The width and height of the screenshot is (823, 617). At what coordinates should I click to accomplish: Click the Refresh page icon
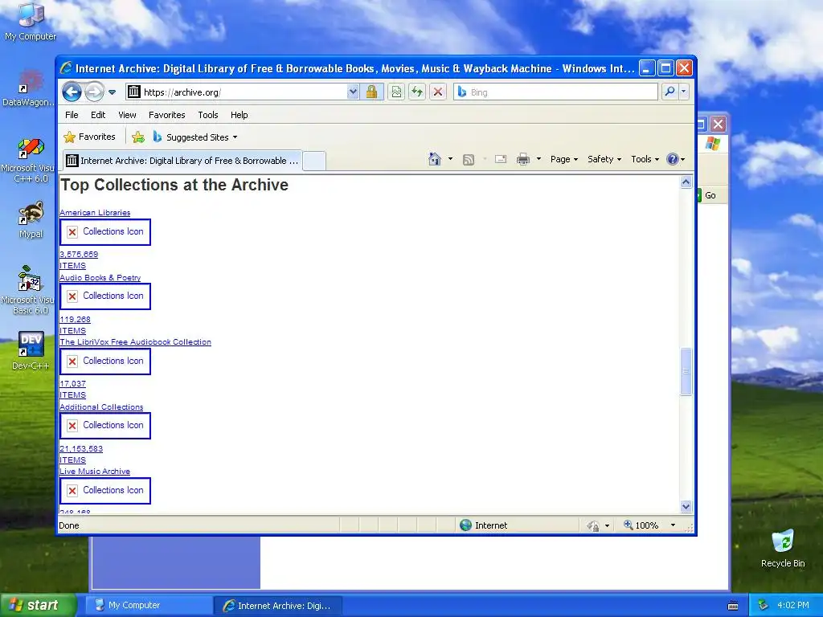(x=417, y=92)
